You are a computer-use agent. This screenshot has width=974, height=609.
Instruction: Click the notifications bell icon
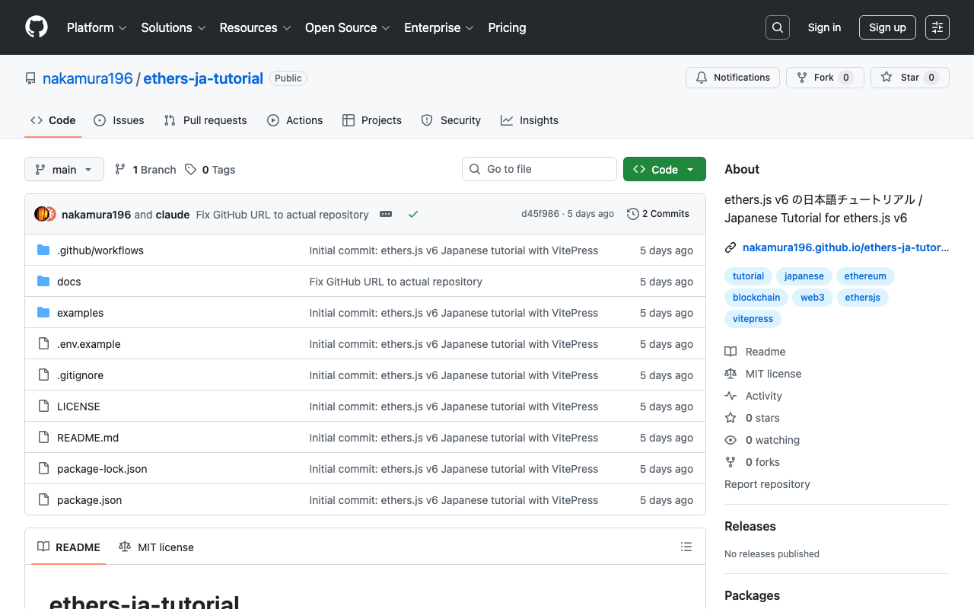(x=701, y=77)
